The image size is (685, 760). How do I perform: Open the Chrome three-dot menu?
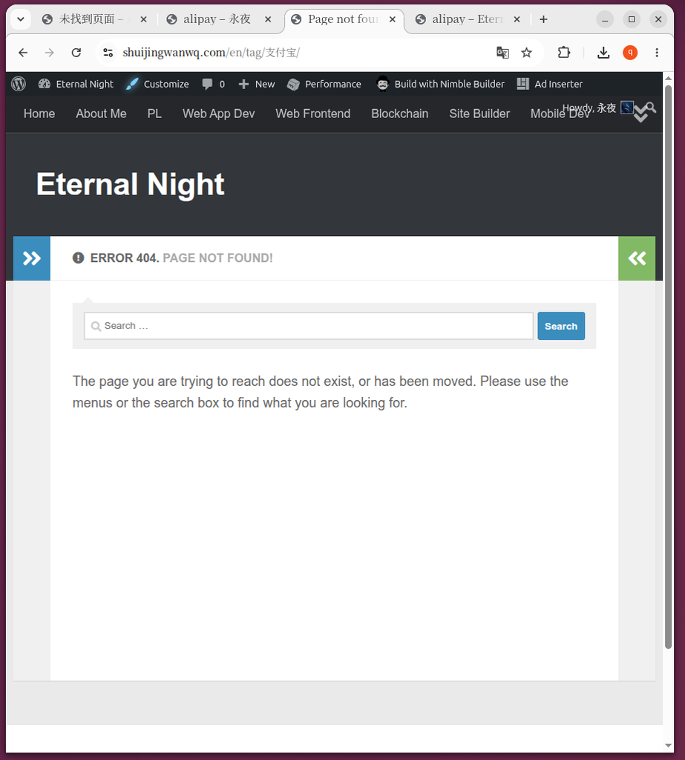pos(657,53)
